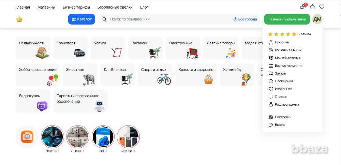Click the ДМ user avatar
The height and width of the screenshot is (165, 341).
click(317, 19)
